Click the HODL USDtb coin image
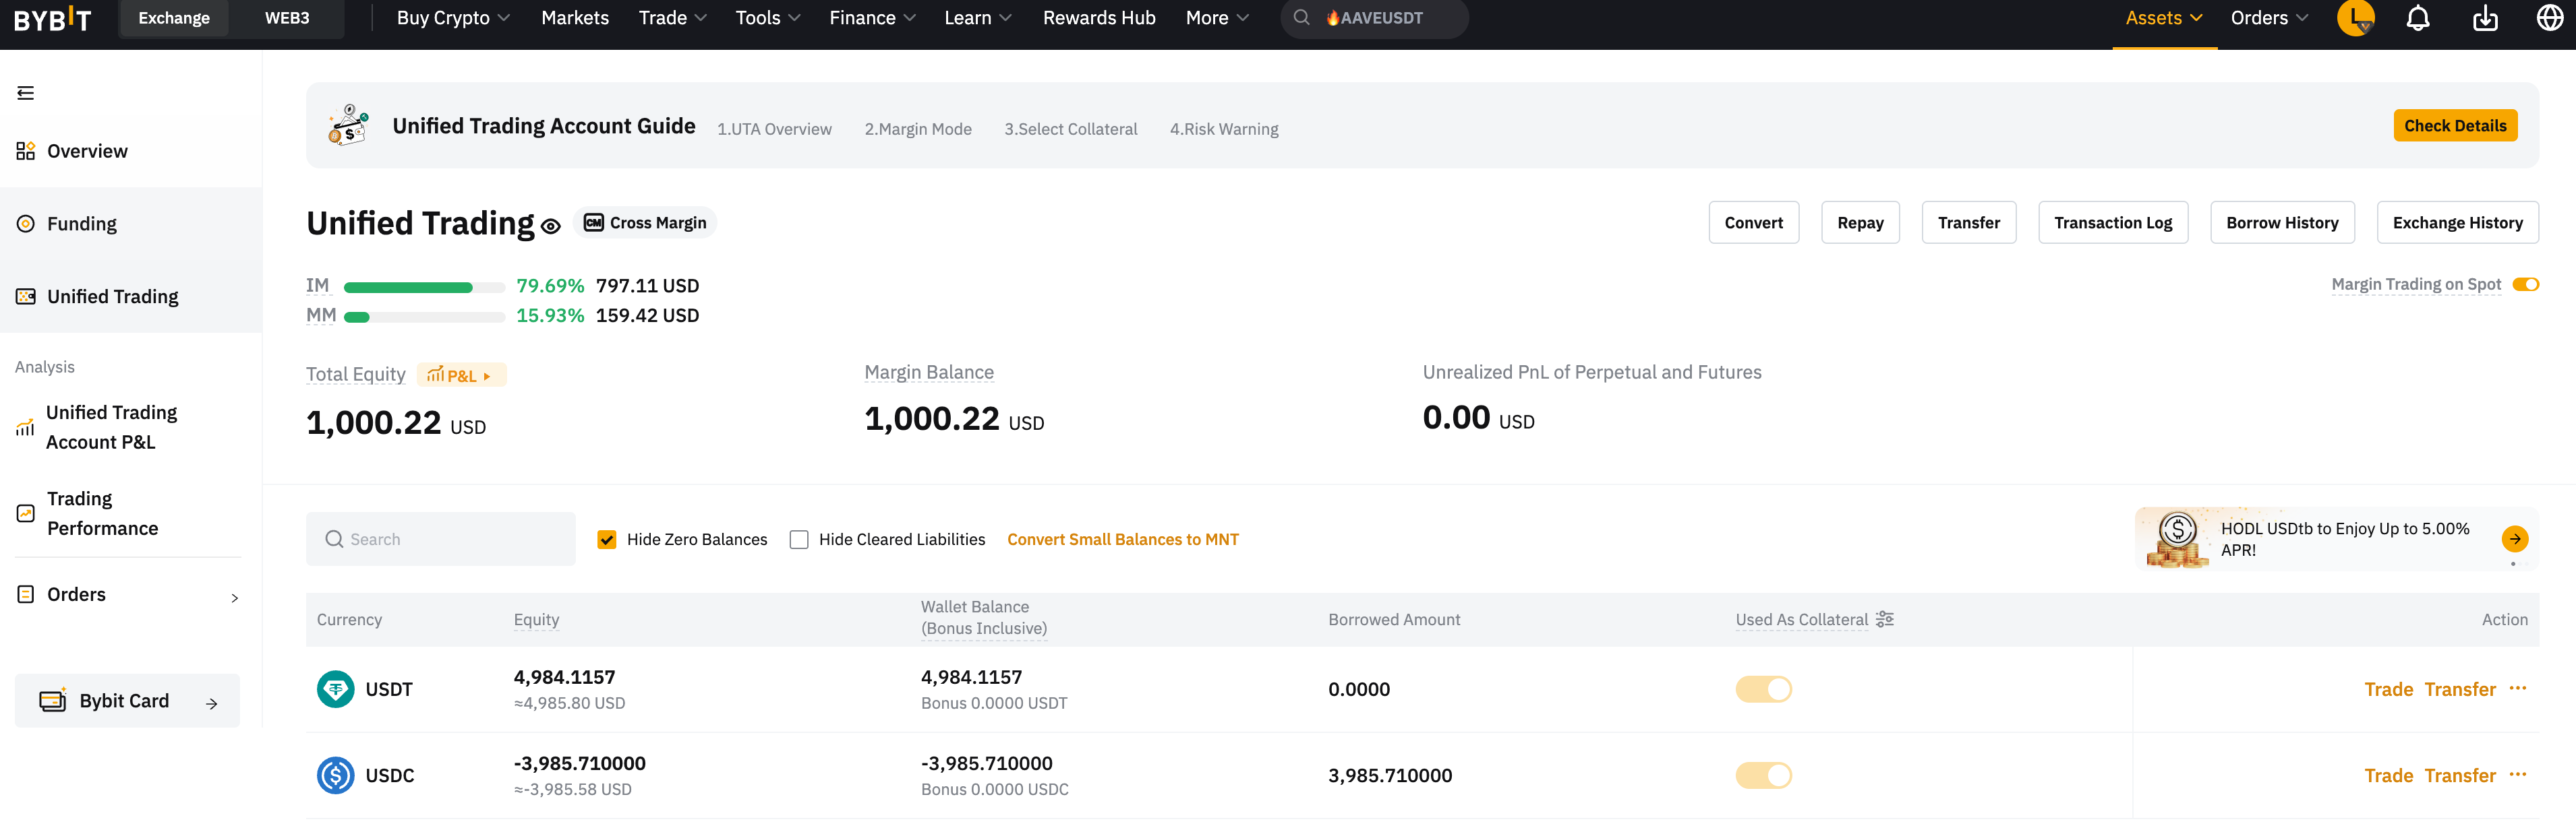The height and width of the screenshot is (830, 2576). 2177,540
